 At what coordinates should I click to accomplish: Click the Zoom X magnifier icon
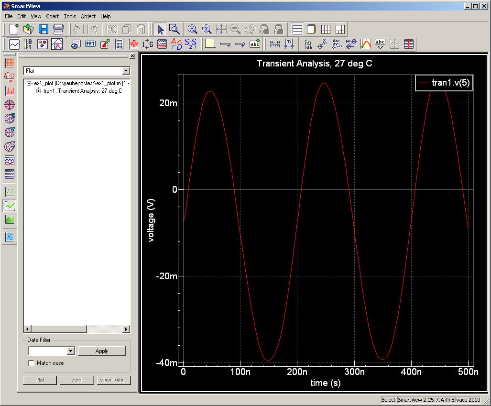(193, 30)
